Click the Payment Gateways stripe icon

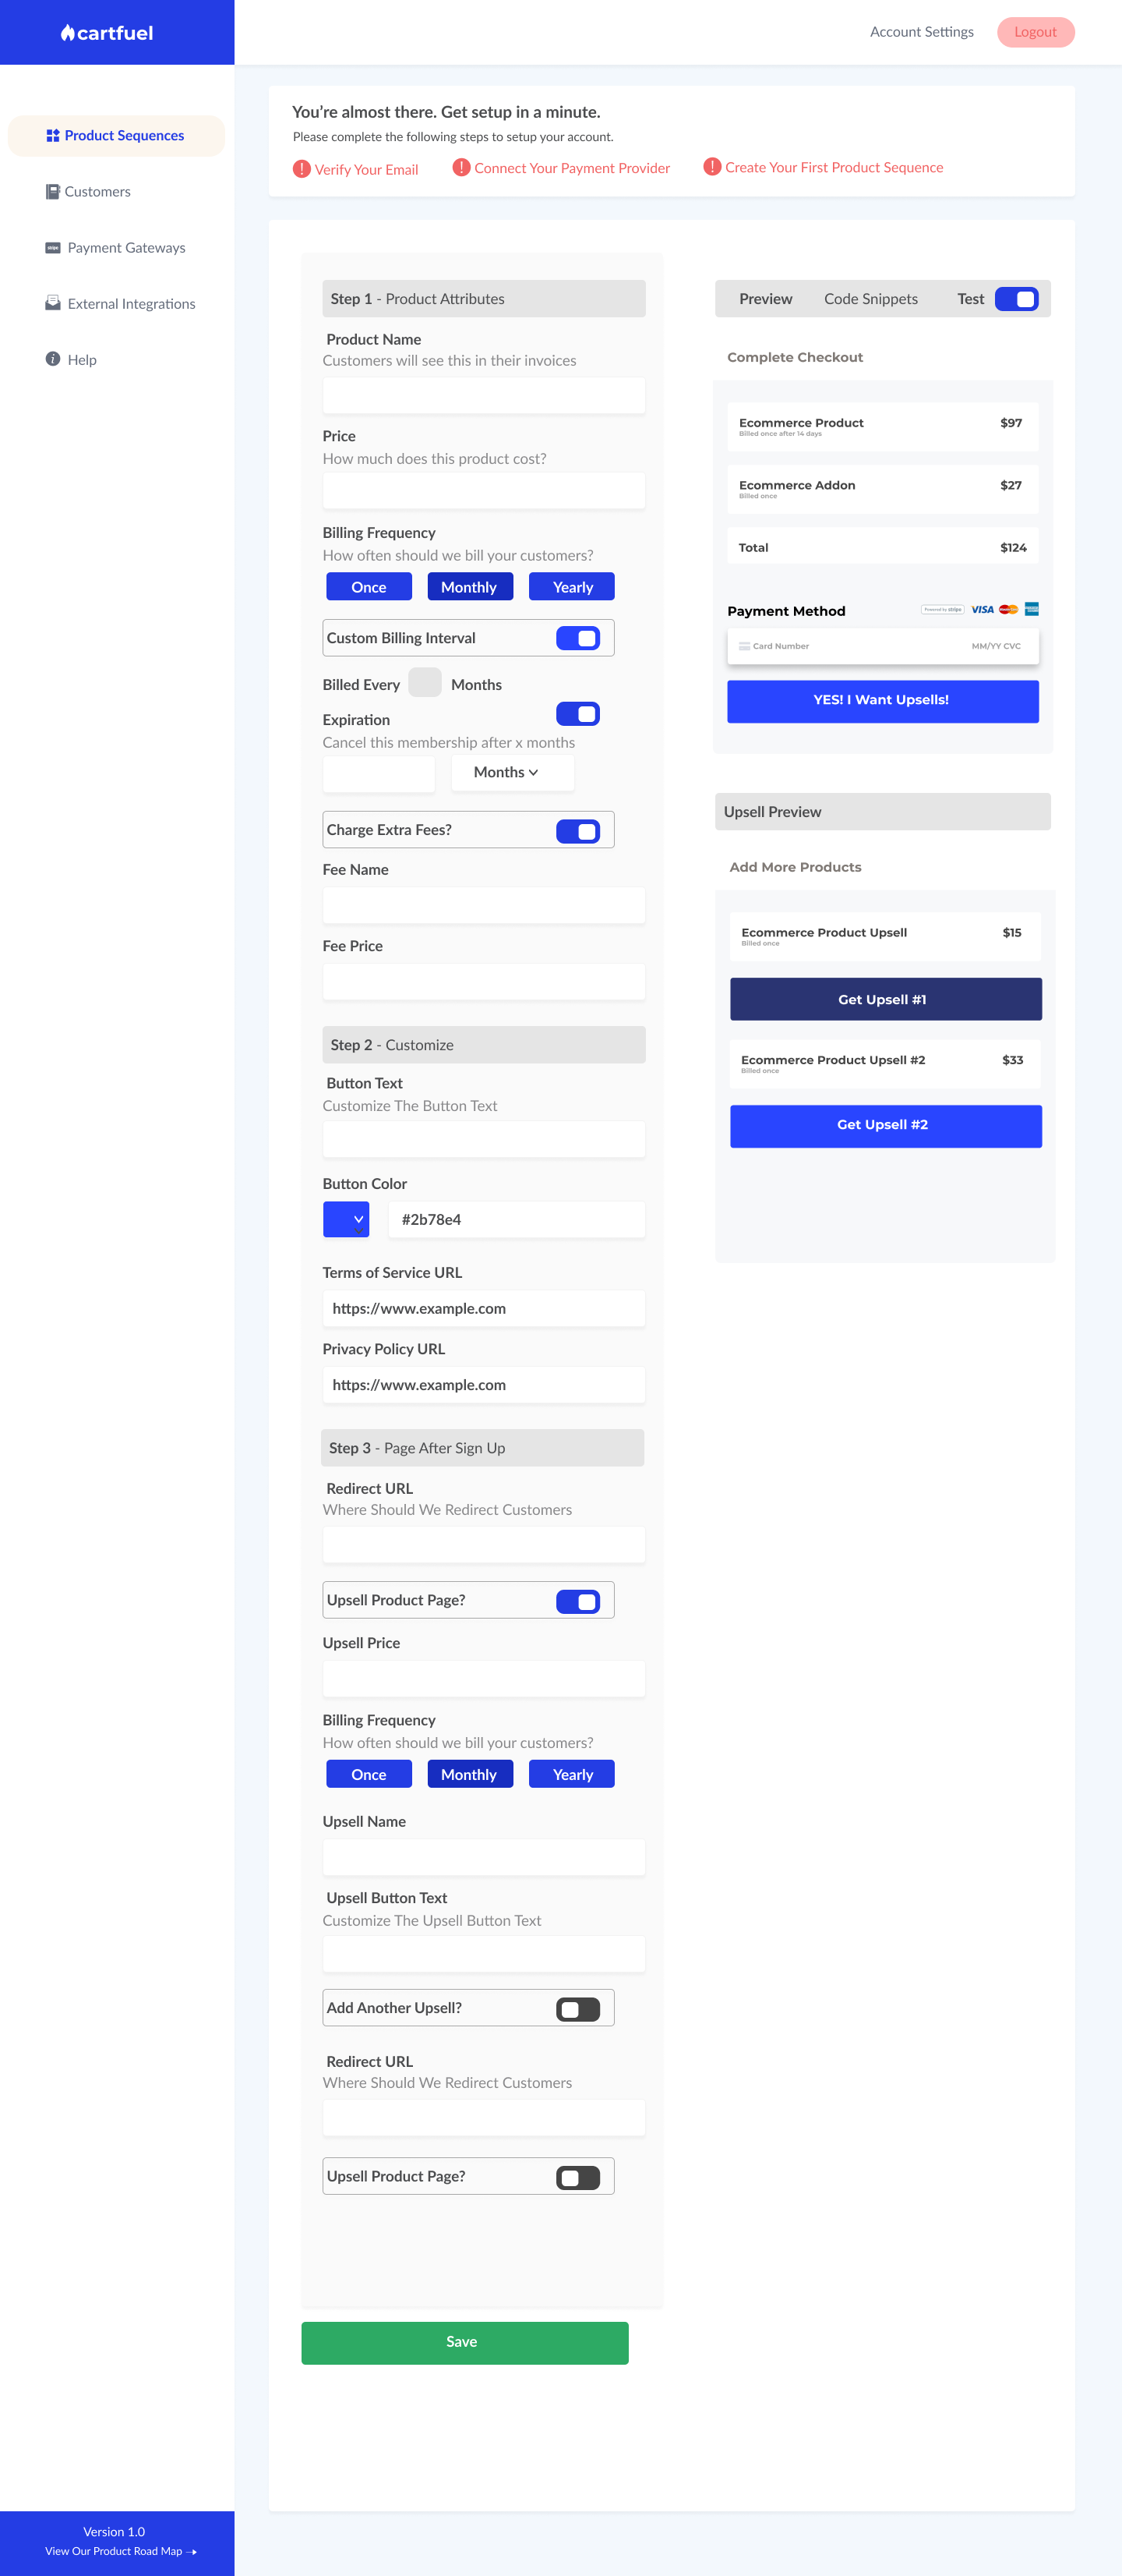coord(53,248)
